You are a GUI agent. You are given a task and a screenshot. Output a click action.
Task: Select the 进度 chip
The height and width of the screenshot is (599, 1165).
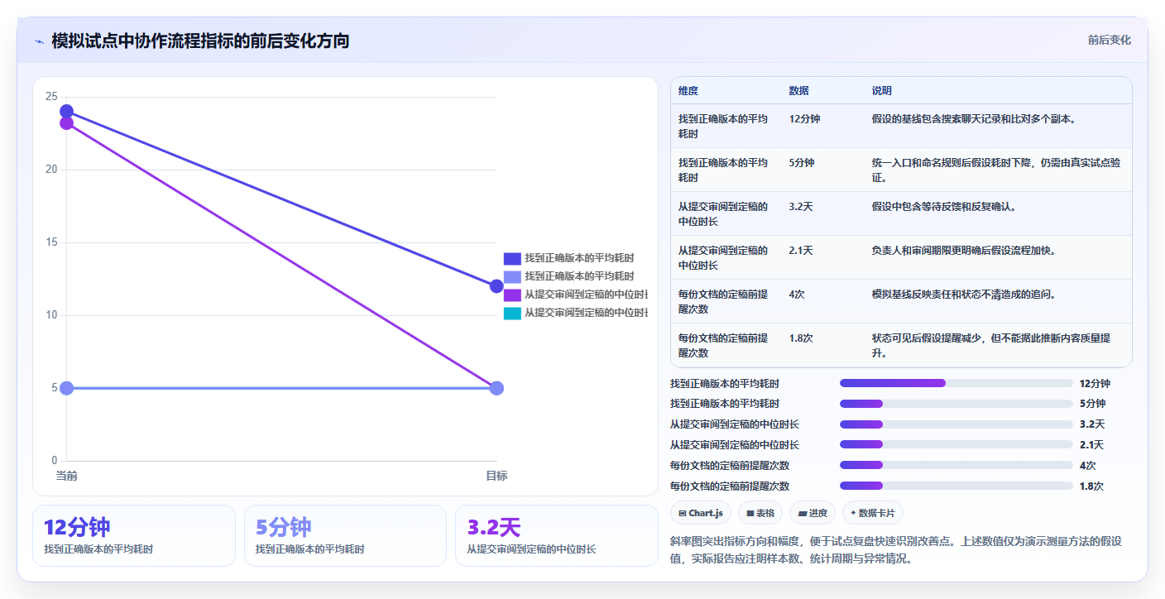coord(813,513)
